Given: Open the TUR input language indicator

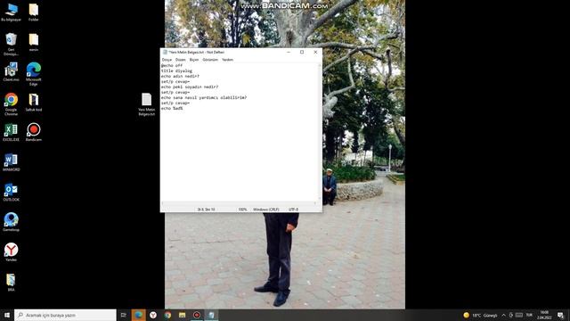Looking at the screenshot, I should (529, 315).
